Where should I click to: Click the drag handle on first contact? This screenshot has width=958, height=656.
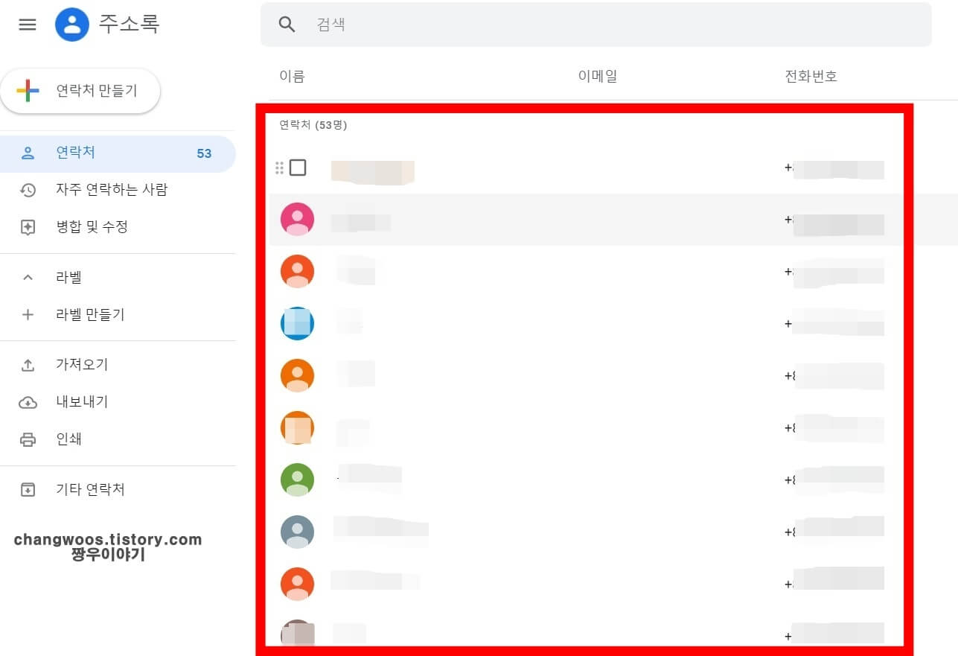tap(280, 168)
